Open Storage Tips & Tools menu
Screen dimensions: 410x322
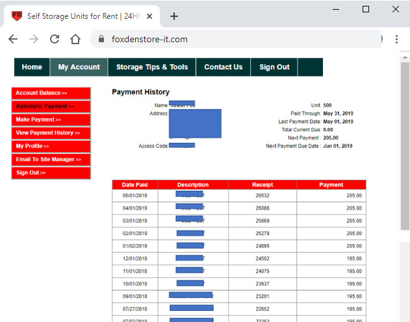point(152,67)
